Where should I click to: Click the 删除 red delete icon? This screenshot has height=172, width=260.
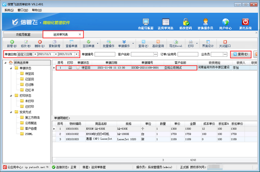point(40,42)
